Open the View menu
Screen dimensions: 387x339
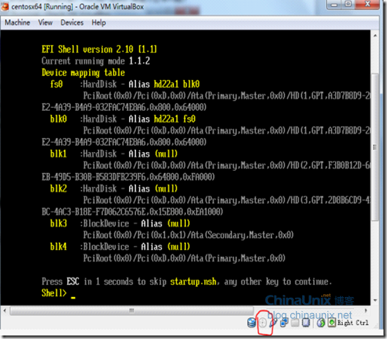coord(45,22)
